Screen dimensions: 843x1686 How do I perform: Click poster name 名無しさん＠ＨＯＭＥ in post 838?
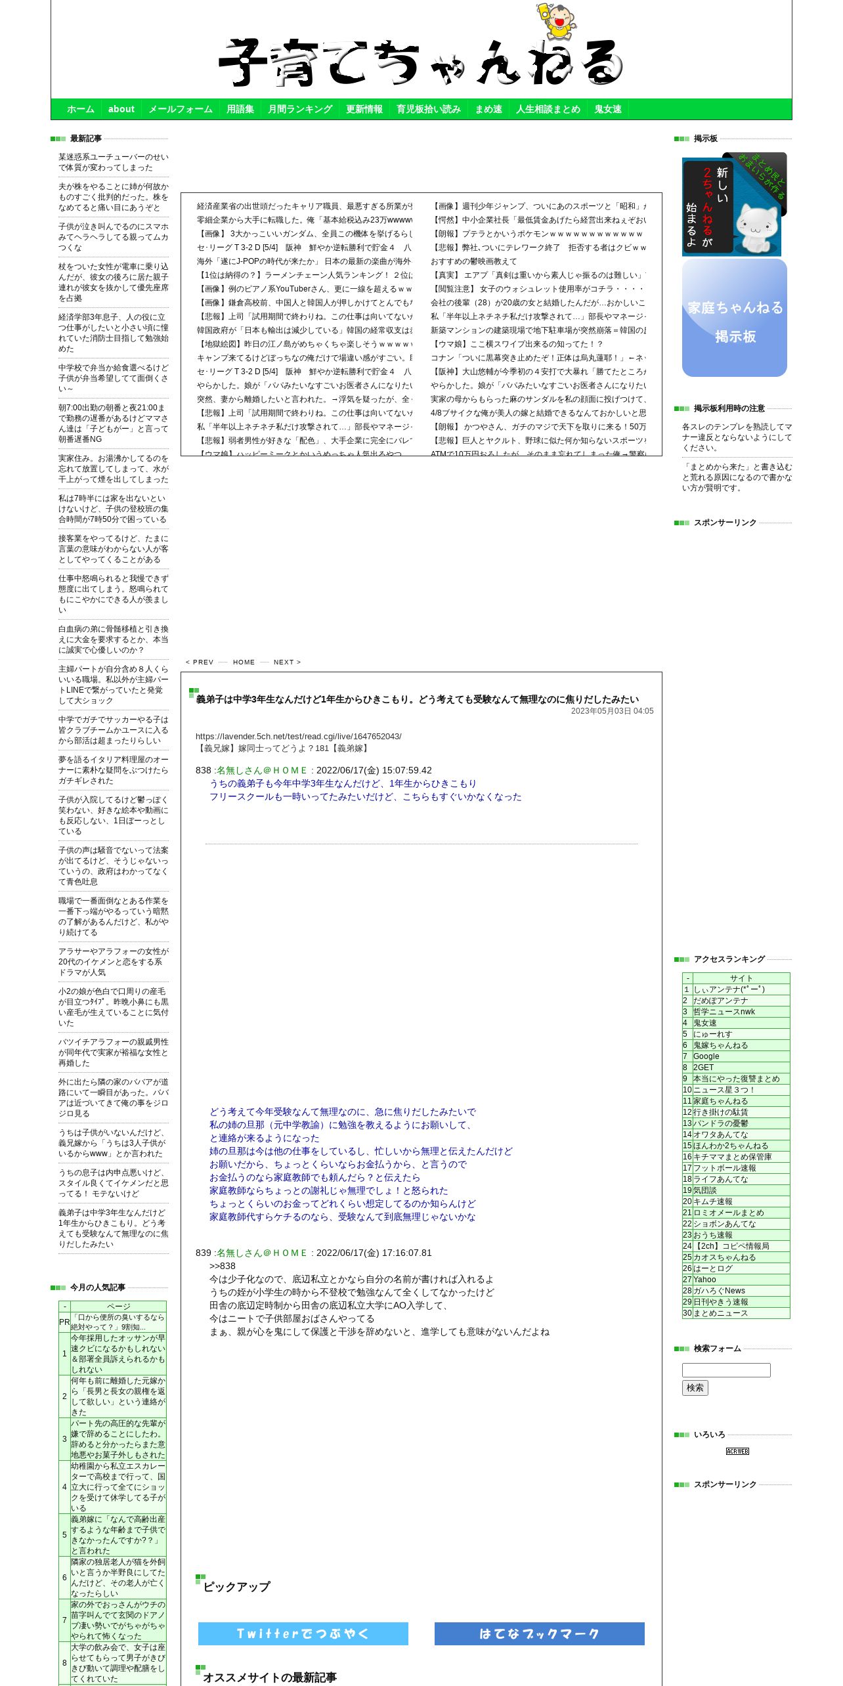(x=263, y=771)
